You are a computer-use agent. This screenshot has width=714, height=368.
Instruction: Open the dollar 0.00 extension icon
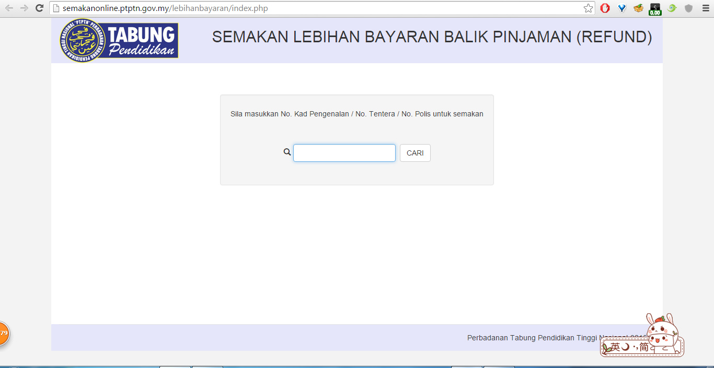655,9
